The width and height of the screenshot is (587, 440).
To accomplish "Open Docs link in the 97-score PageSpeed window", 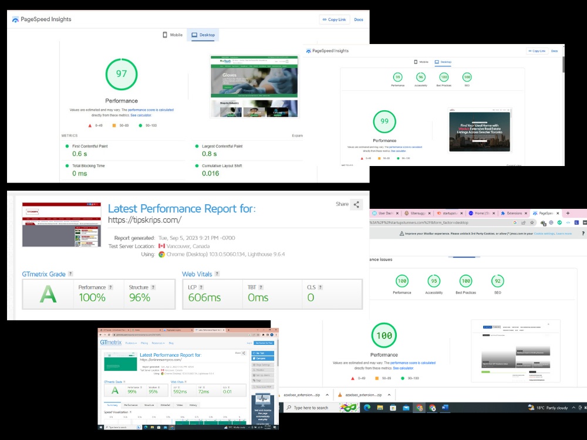I will click(359, 19).
